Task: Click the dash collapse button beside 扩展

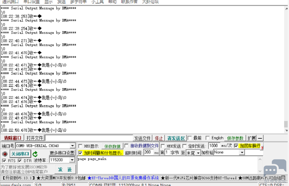Action: 260,138
